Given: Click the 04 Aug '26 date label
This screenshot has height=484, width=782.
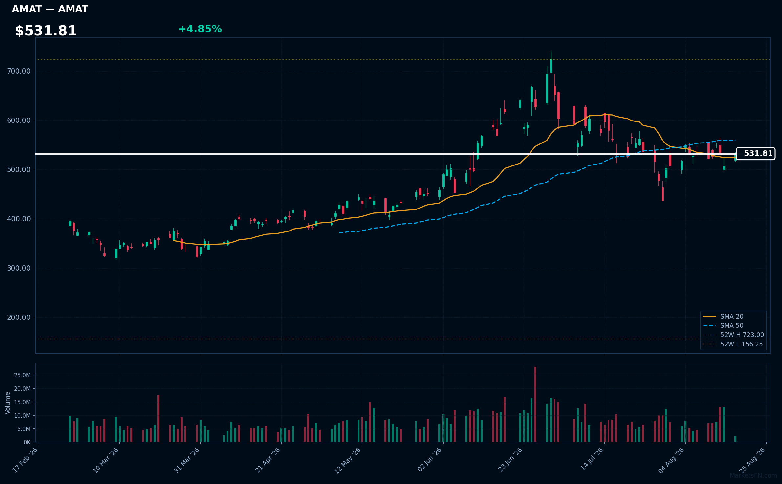Looking at the screenshot, I should tap(671, 460).
